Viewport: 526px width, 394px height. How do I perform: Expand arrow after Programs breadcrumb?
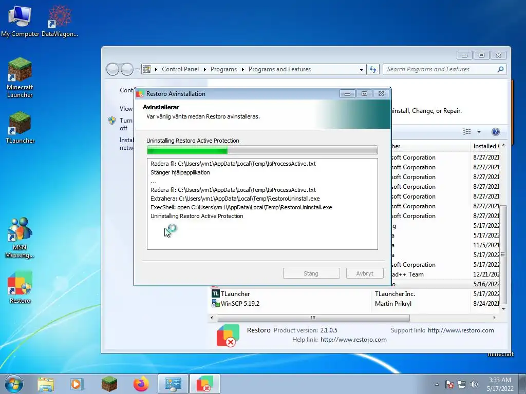tap(242, 69)
